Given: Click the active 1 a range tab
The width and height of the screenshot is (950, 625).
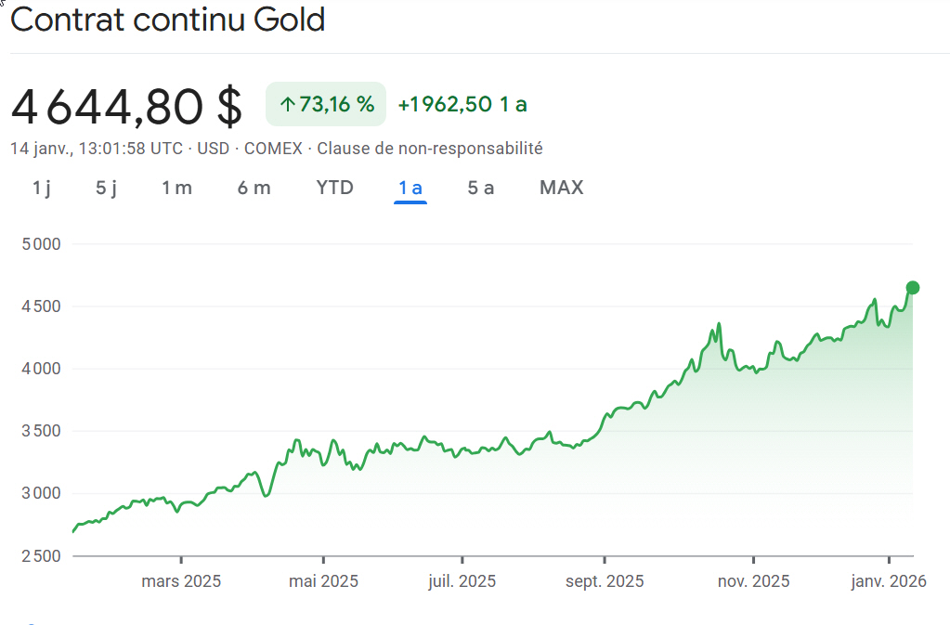Looking at the screenshot, I should point(410,188).
